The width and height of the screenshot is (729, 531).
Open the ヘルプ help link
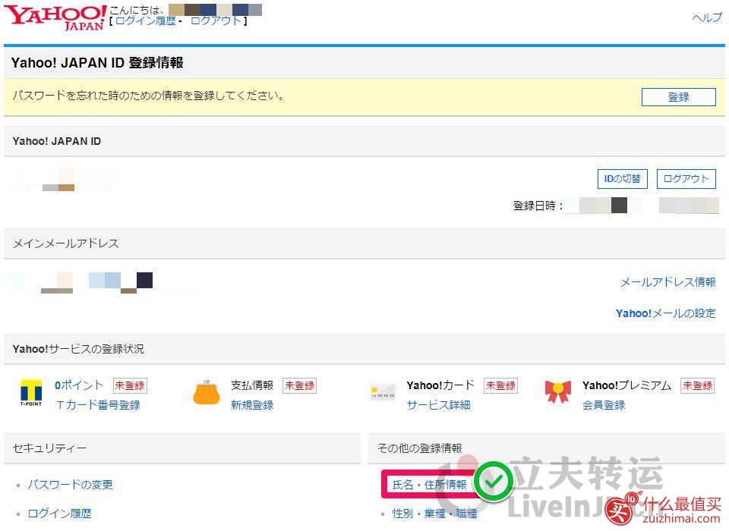(x=707, y=17)
